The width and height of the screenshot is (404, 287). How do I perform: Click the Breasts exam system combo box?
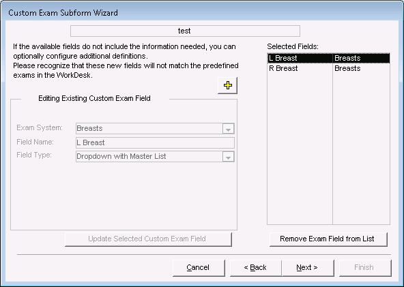(155, 128)
